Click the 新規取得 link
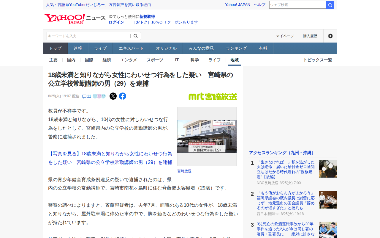The width and height of the screenshot is (380, 238). pos(147,17)
